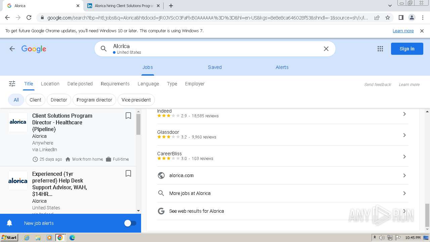Open the Alorica logo on Help Desk job
The image size is (430, 242).
18,180
